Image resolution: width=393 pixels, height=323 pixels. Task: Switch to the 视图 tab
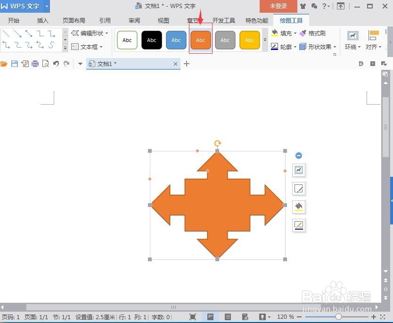[164, 20]
